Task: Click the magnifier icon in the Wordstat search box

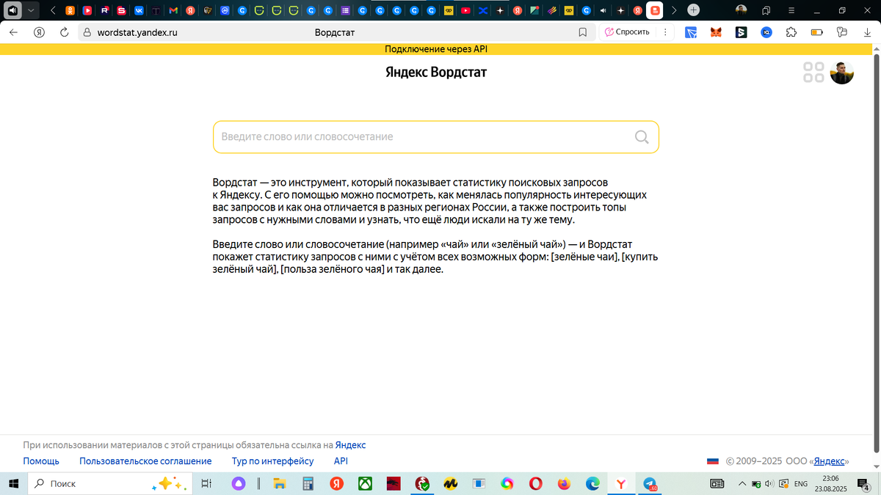Action: click(x=642, y=137)
